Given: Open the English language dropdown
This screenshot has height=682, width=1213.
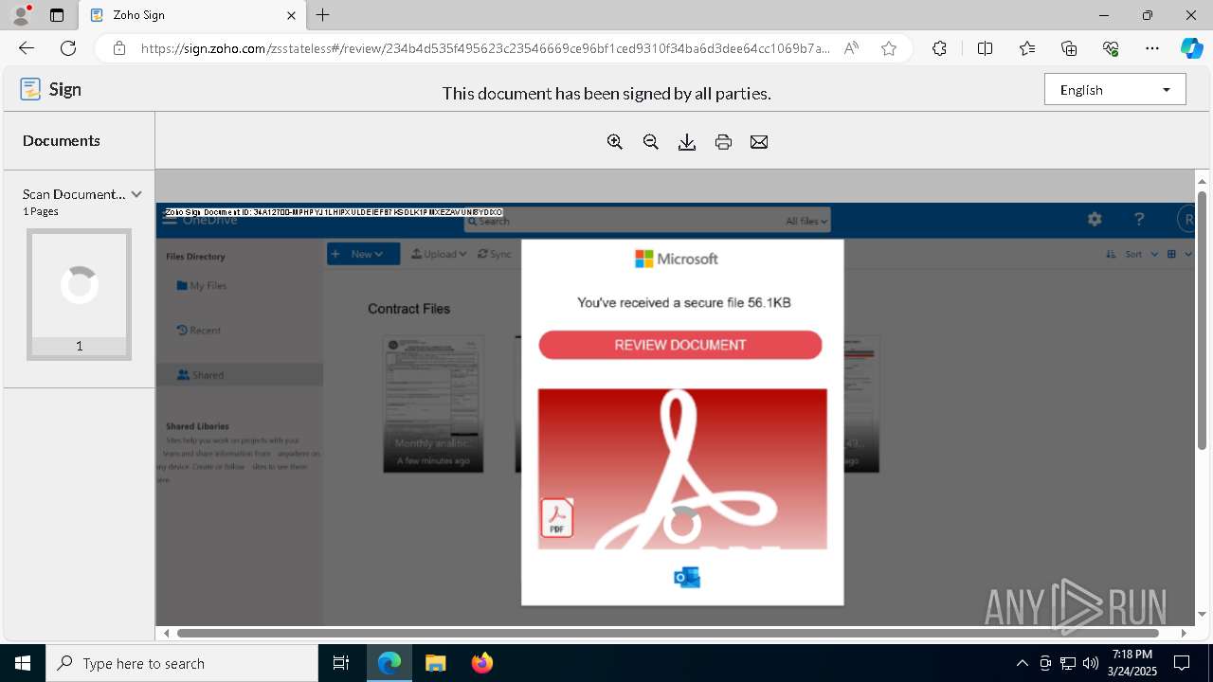Looking at the screenshot, I should point(1115,90).
